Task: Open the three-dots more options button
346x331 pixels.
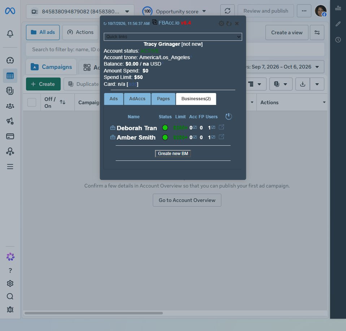Action: (x=304, y=11)
